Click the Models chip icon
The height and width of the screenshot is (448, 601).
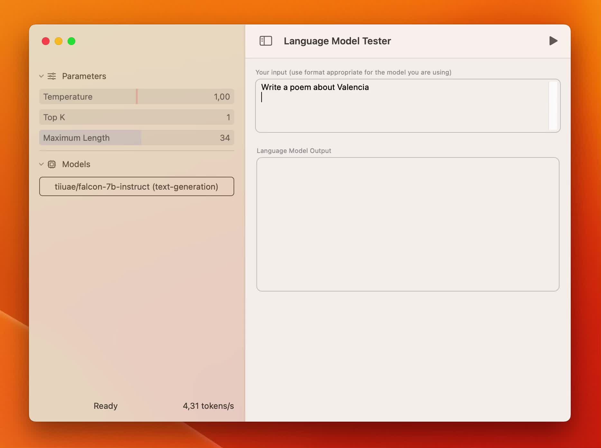[52, 164]
